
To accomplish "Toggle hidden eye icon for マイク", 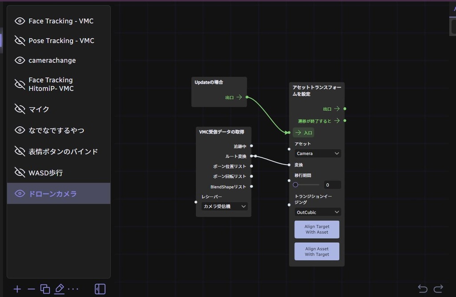I will (x=20, y=109).
